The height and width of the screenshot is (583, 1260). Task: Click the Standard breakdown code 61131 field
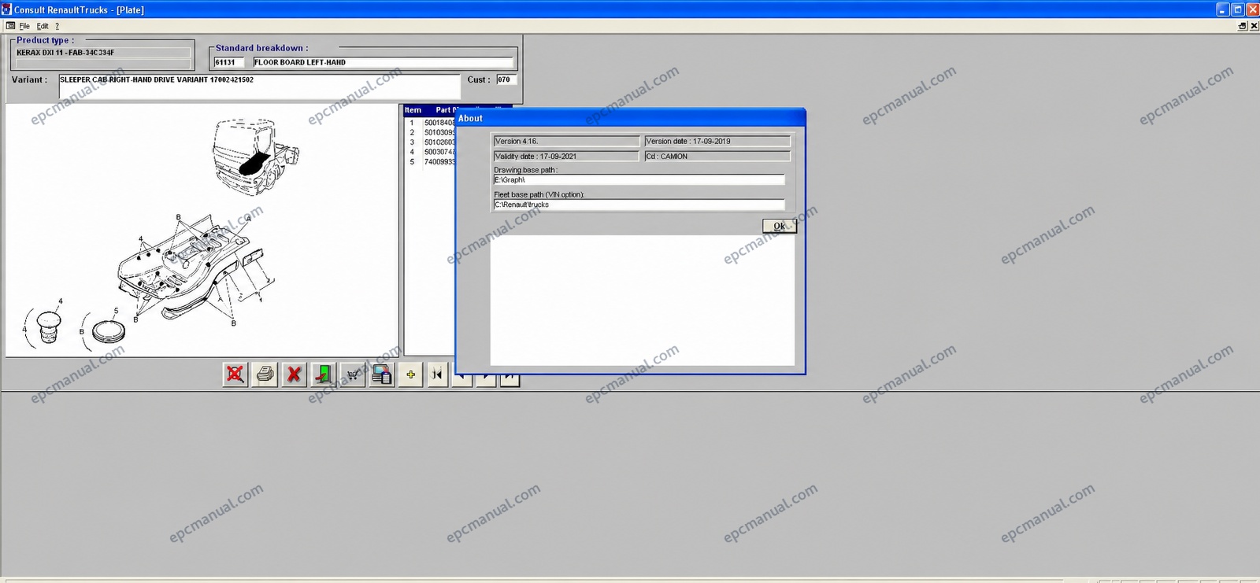click(x=228, y=62)
